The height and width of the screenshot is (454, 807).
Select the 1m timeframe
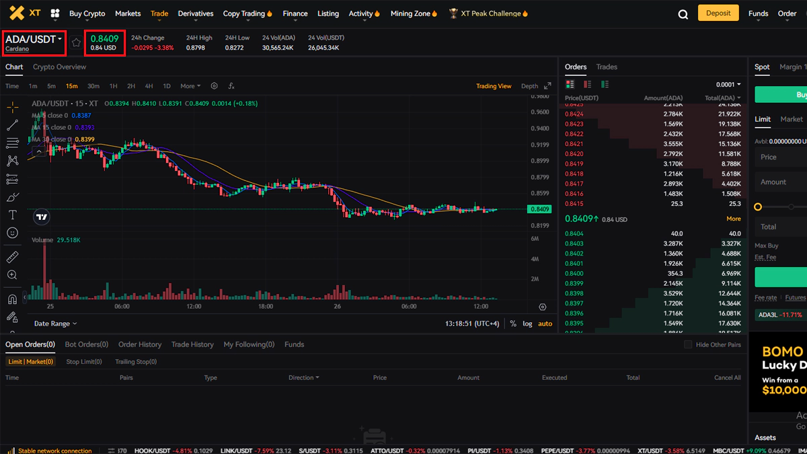(33, 86)
